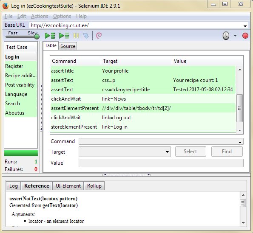Select the Register test case
The image size is (253, 233).
click(21, 66)
